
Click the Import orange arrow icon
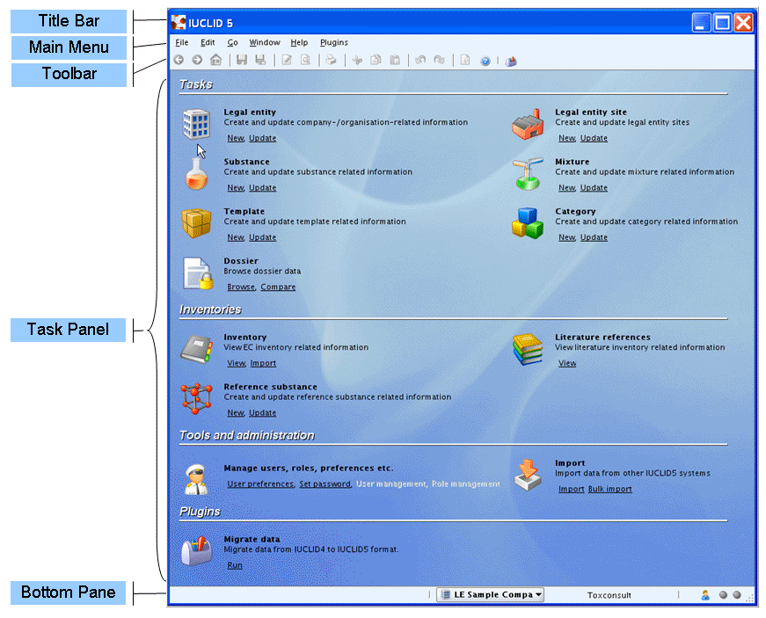point(528,475)
